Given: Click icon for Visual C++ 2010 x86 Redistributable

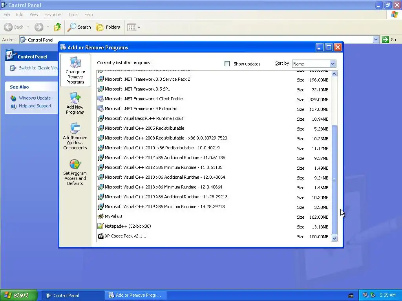Looking at the screenshot, I should [100, 148].
